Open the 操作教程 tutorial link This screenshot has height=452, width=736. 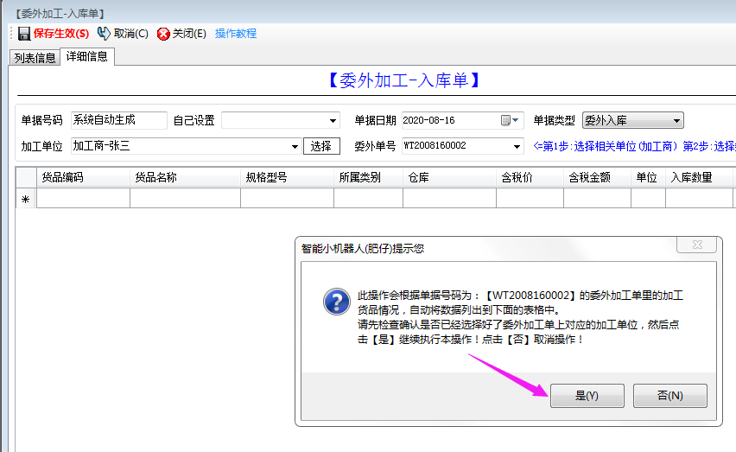click(x=236, y=34)
